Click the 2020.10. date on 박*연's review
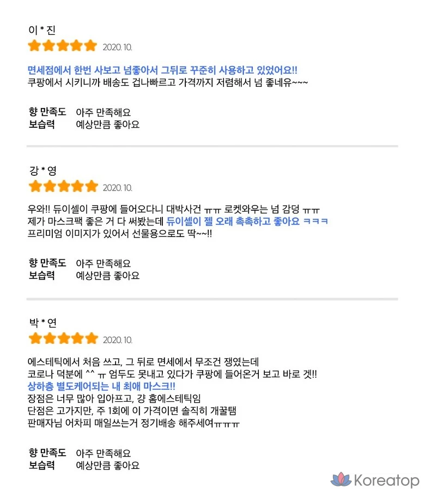This screenshot has width=425, height=494. (117, 341)
